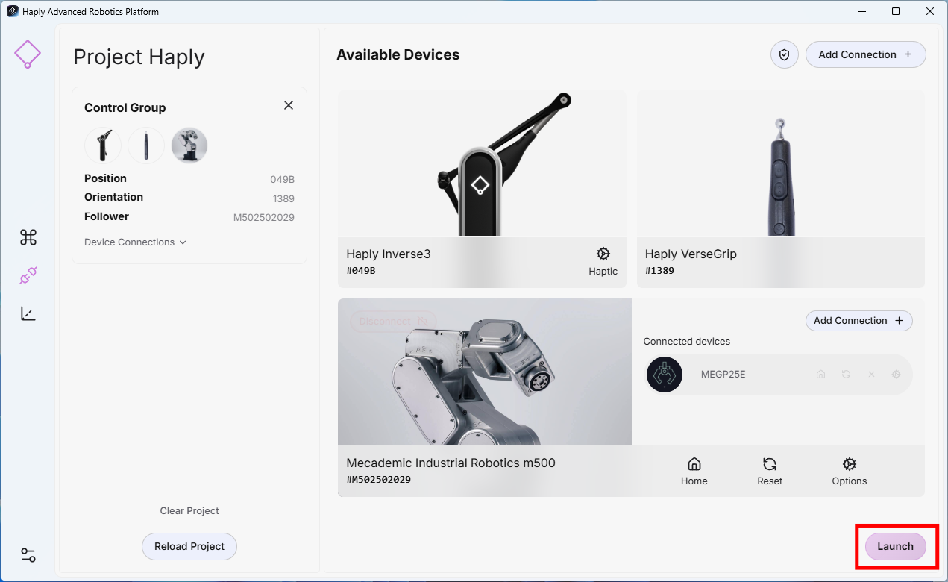Close the Control Group card
This screenshot has width=948, height=582.
pyautogui.click(x=289, y=106)
